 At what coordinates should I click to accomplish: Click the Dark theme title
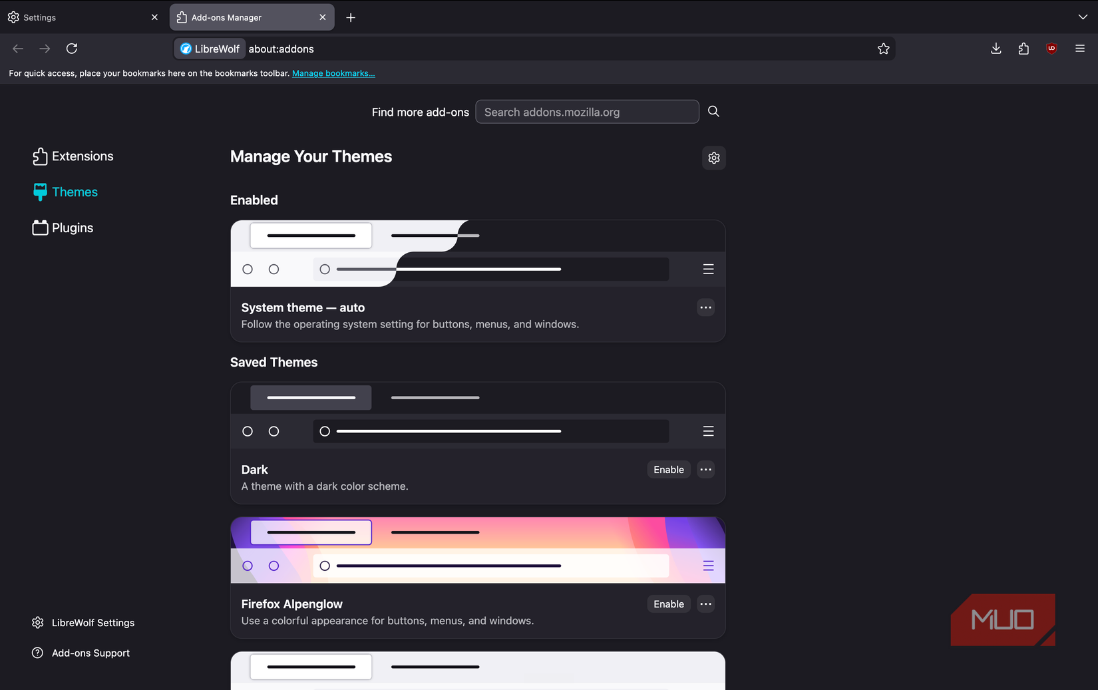[254, 470]
